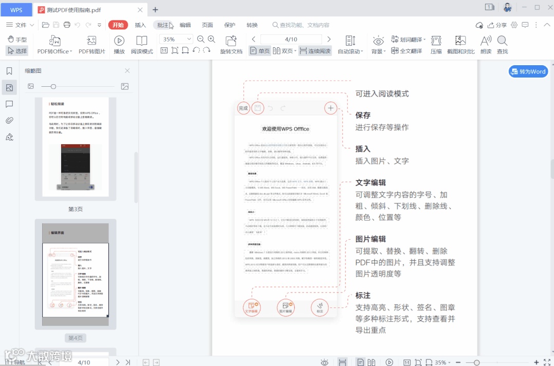Expand the quick access toolbar arrow
Image resolution: width=554 pixels, height=366 pixels.
[x=99, y=25]
